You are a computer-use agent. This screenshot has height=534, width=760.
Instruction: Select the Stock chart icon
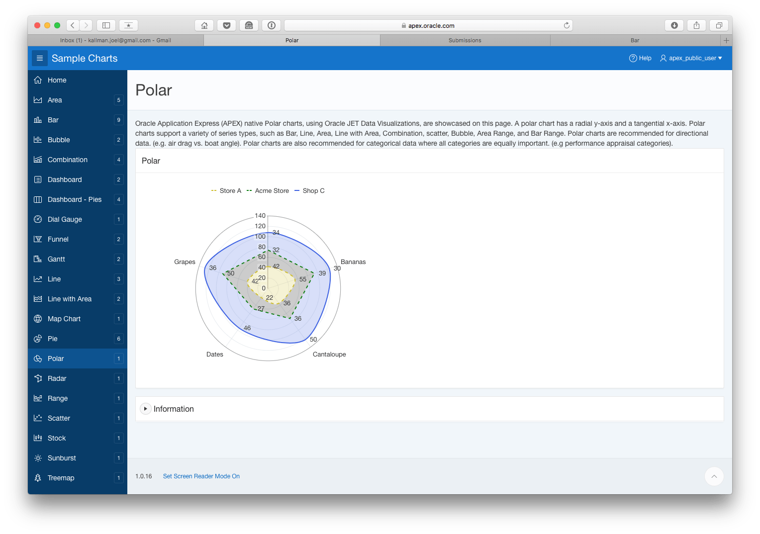[38, 438]
